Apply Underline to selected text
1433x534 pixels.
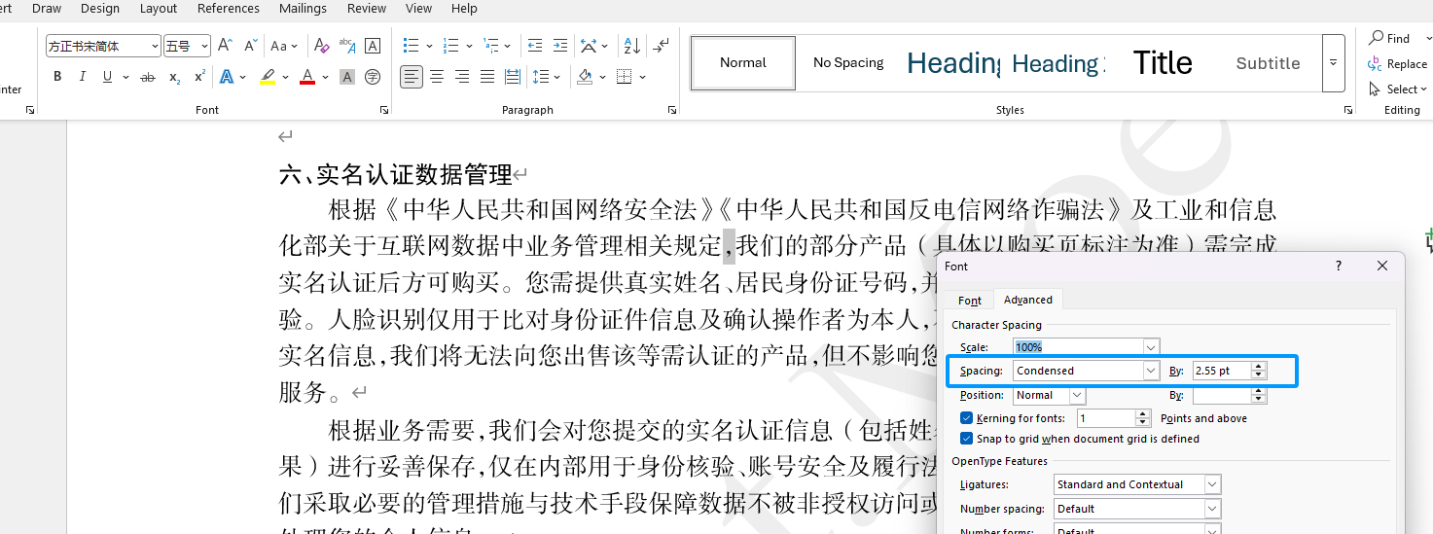[x=107, y=77]
